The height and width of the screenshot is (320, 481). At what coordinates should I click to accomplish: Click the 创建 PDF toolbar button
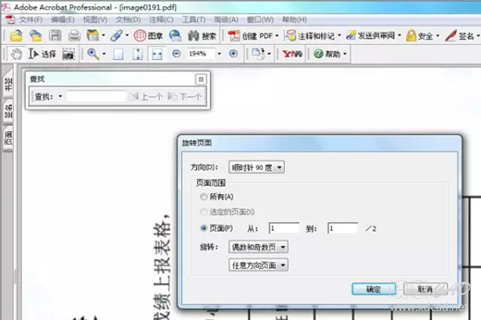click(251, 36)
